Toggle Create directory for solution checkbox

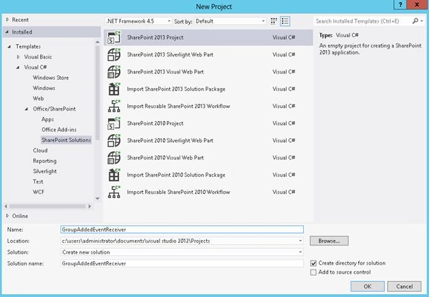(313, 263)
